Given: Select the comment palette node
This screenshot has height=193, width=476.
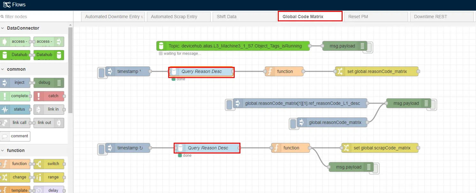Looking at the screenshot, I should tap(15, 136).
